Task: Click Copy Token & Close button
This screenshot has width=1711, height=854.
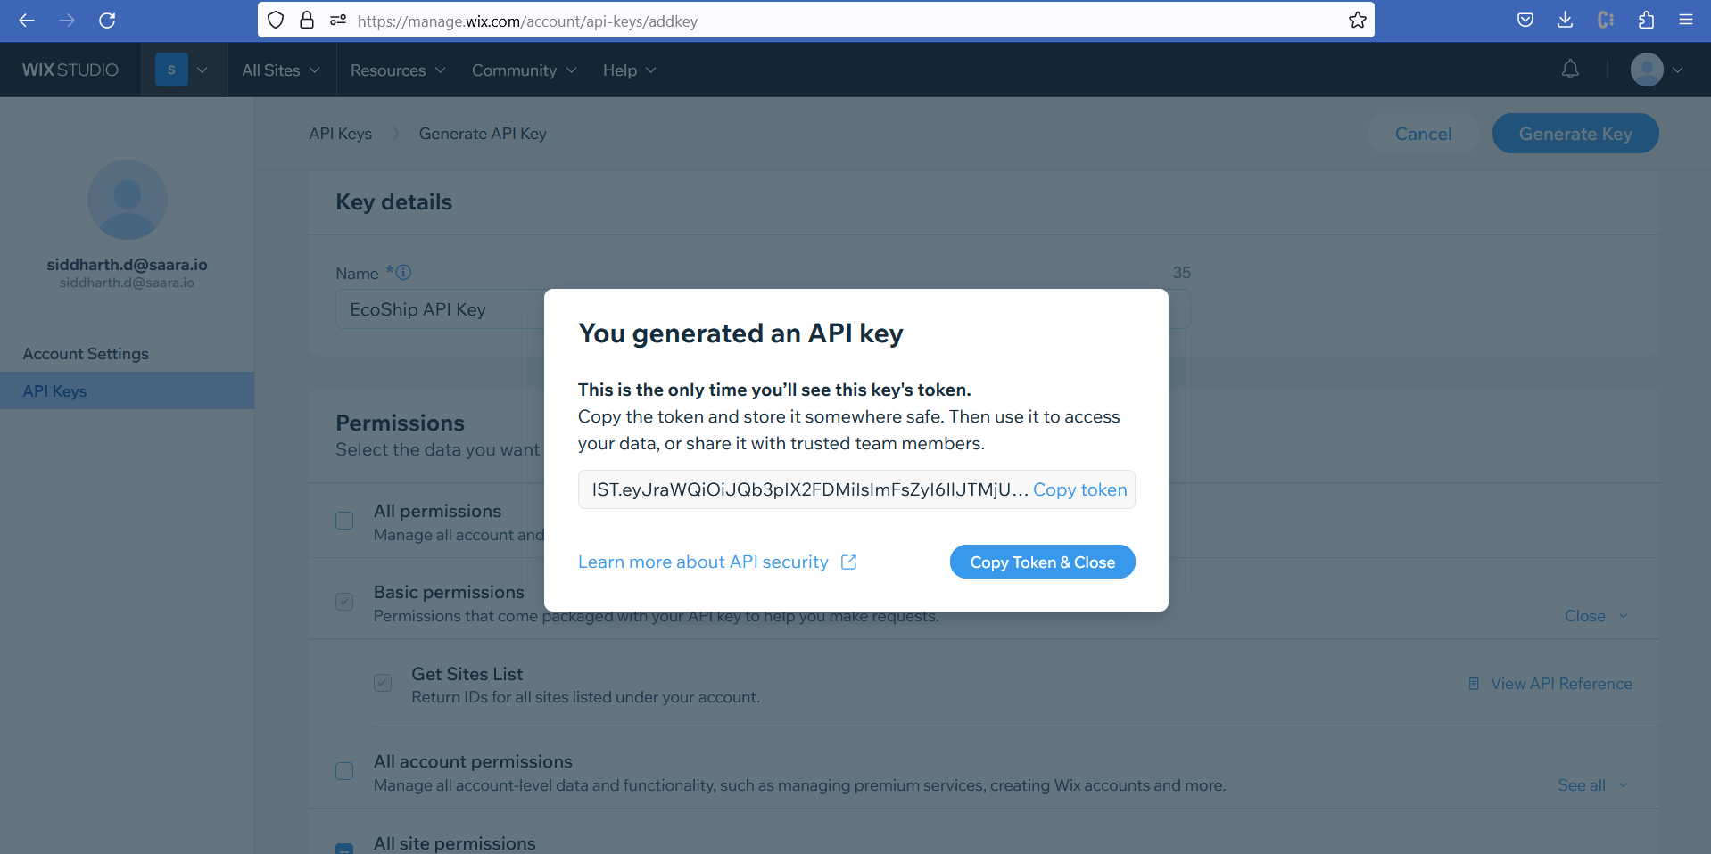Action: (x=1042, y=562)
